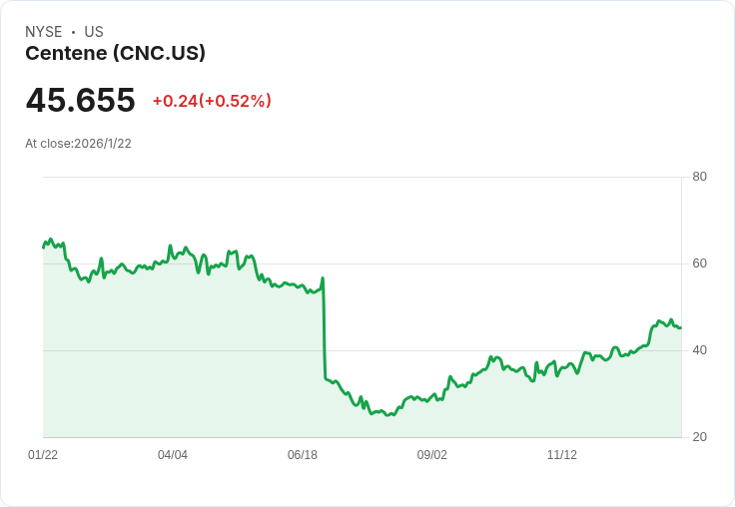Click the 60 y-axis price label
The width and height of the screenshot is (735, 507).
point(699,263)
